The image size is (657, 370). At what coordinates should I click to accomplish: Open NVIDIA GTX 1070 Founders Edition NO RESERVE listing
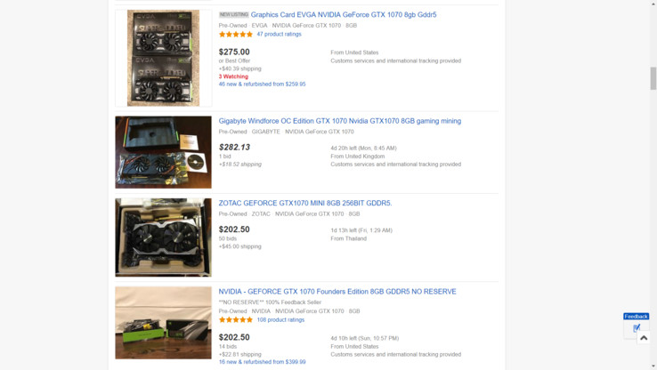[337, 292]
